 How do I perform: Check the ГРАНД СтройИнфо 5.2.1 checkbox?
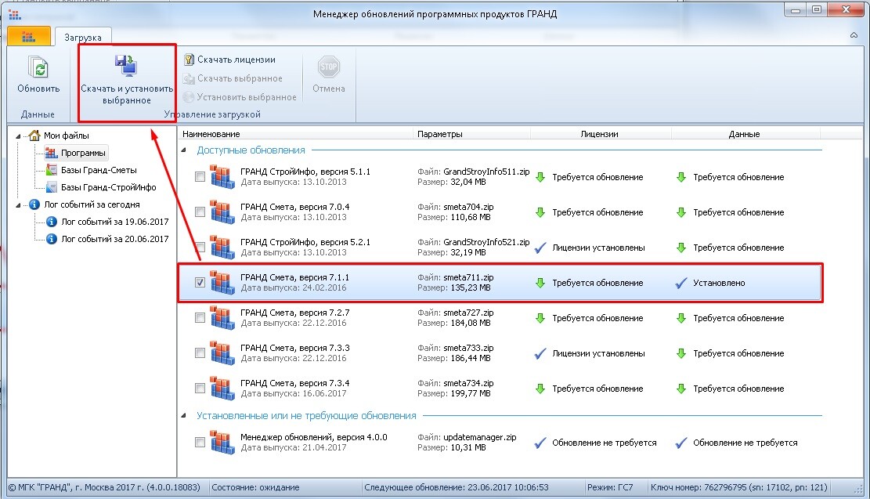pyautogui.click(x=200, y=247)
